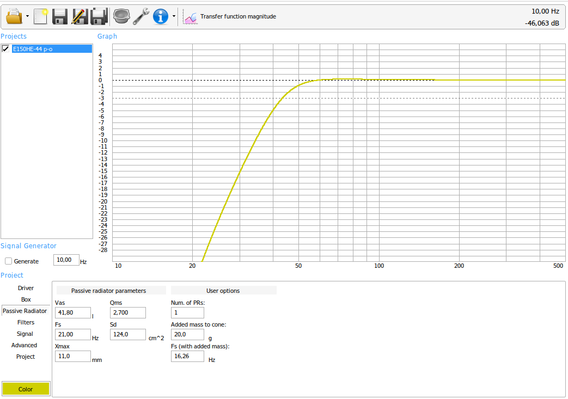This screenshot has height=399, width=568.
Task: Open settings with the wrench icon
Action: pos(141,16)
